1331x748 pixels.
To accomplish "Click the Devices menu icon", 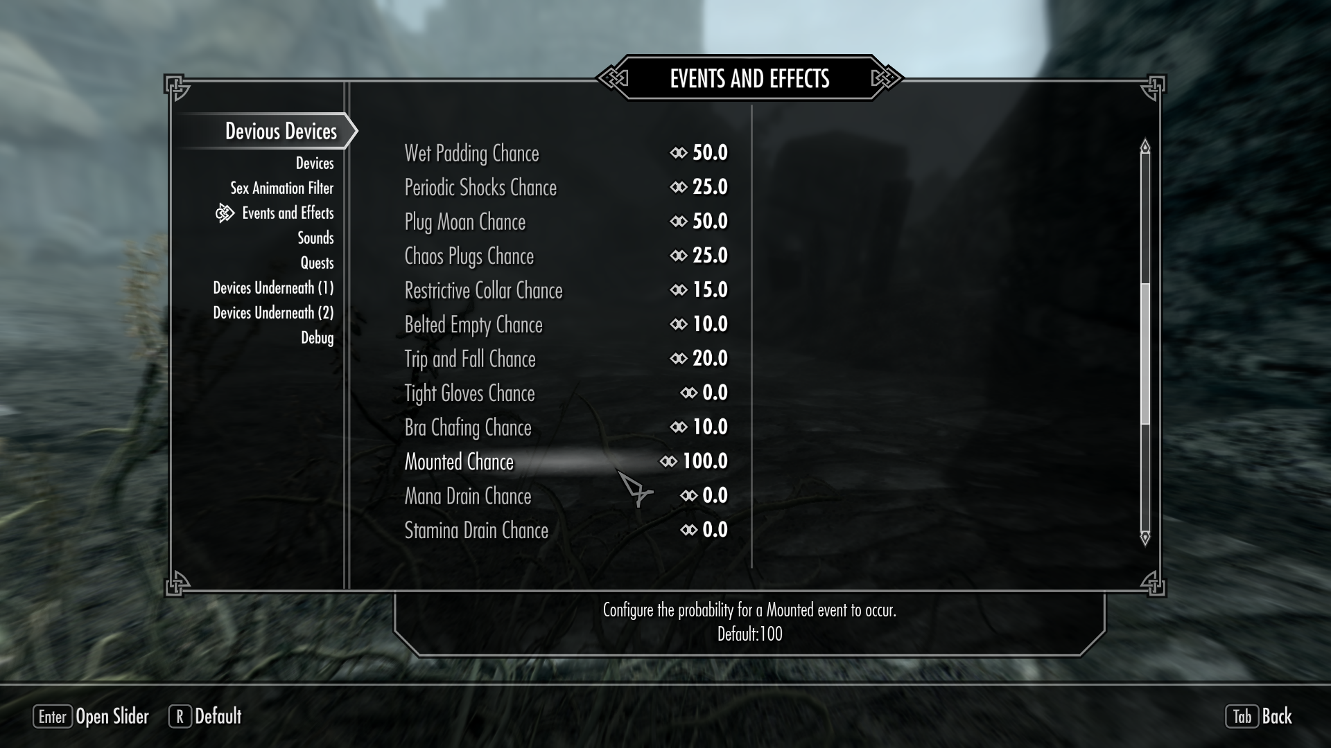I will (315, 163).
